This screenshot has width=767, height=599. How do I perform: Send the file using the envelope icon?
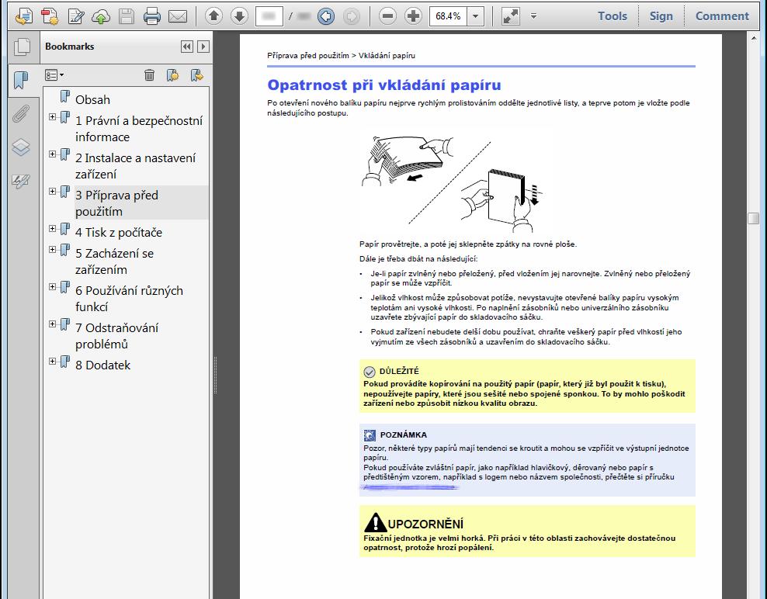pyautogui.click(x=178, y=16)
